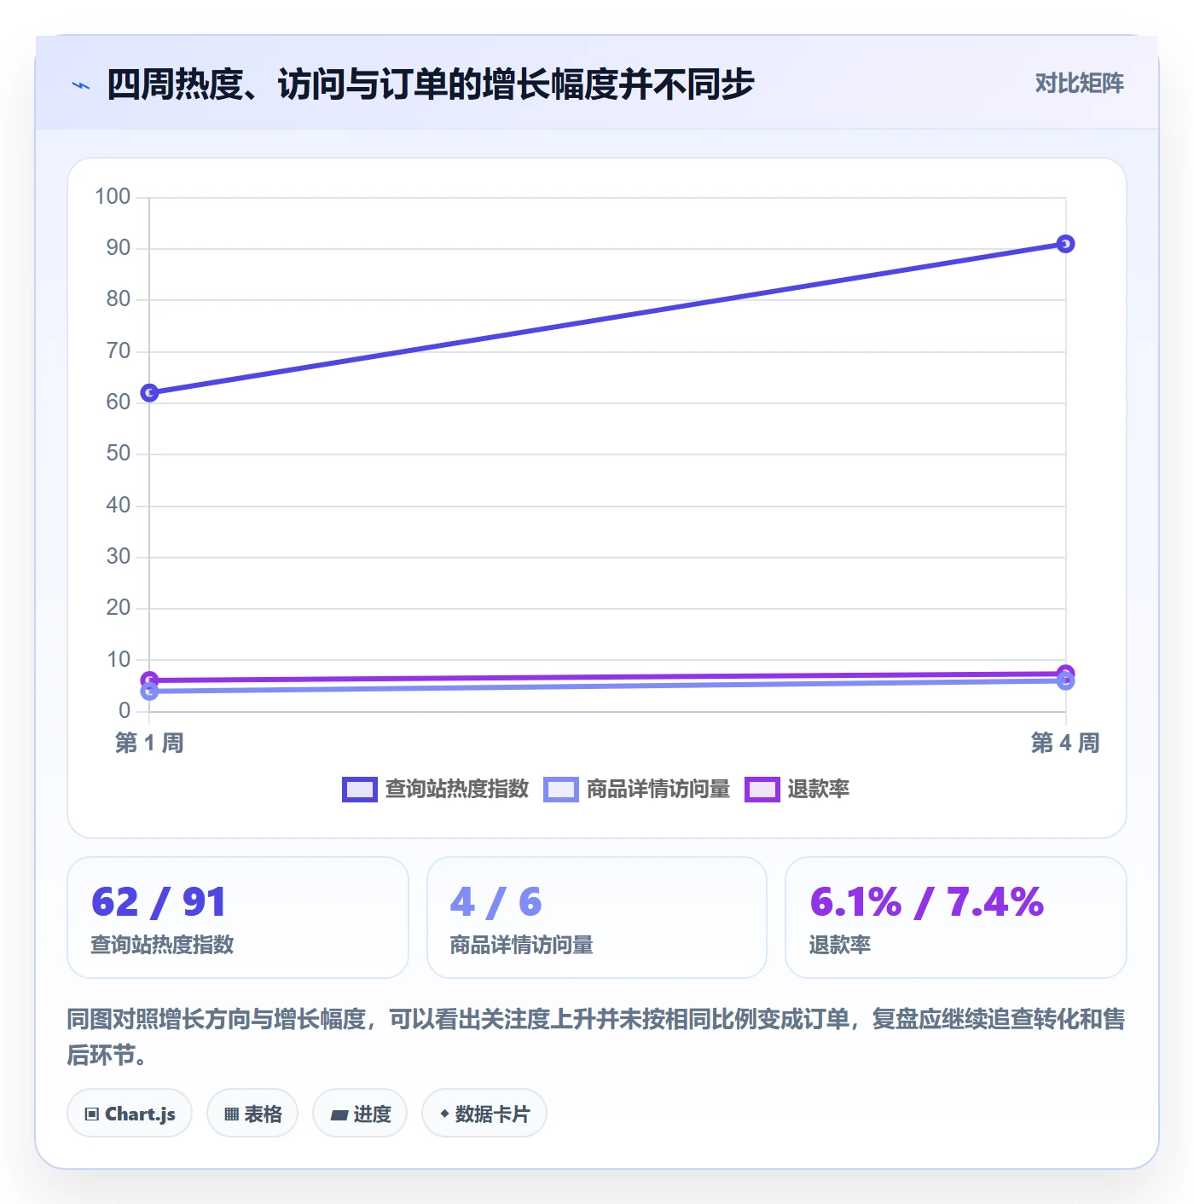Click the 数据卡片 chip diamond icon
The width and height of the screenshot is (1194, 1204).
[x=444, y=1114]
